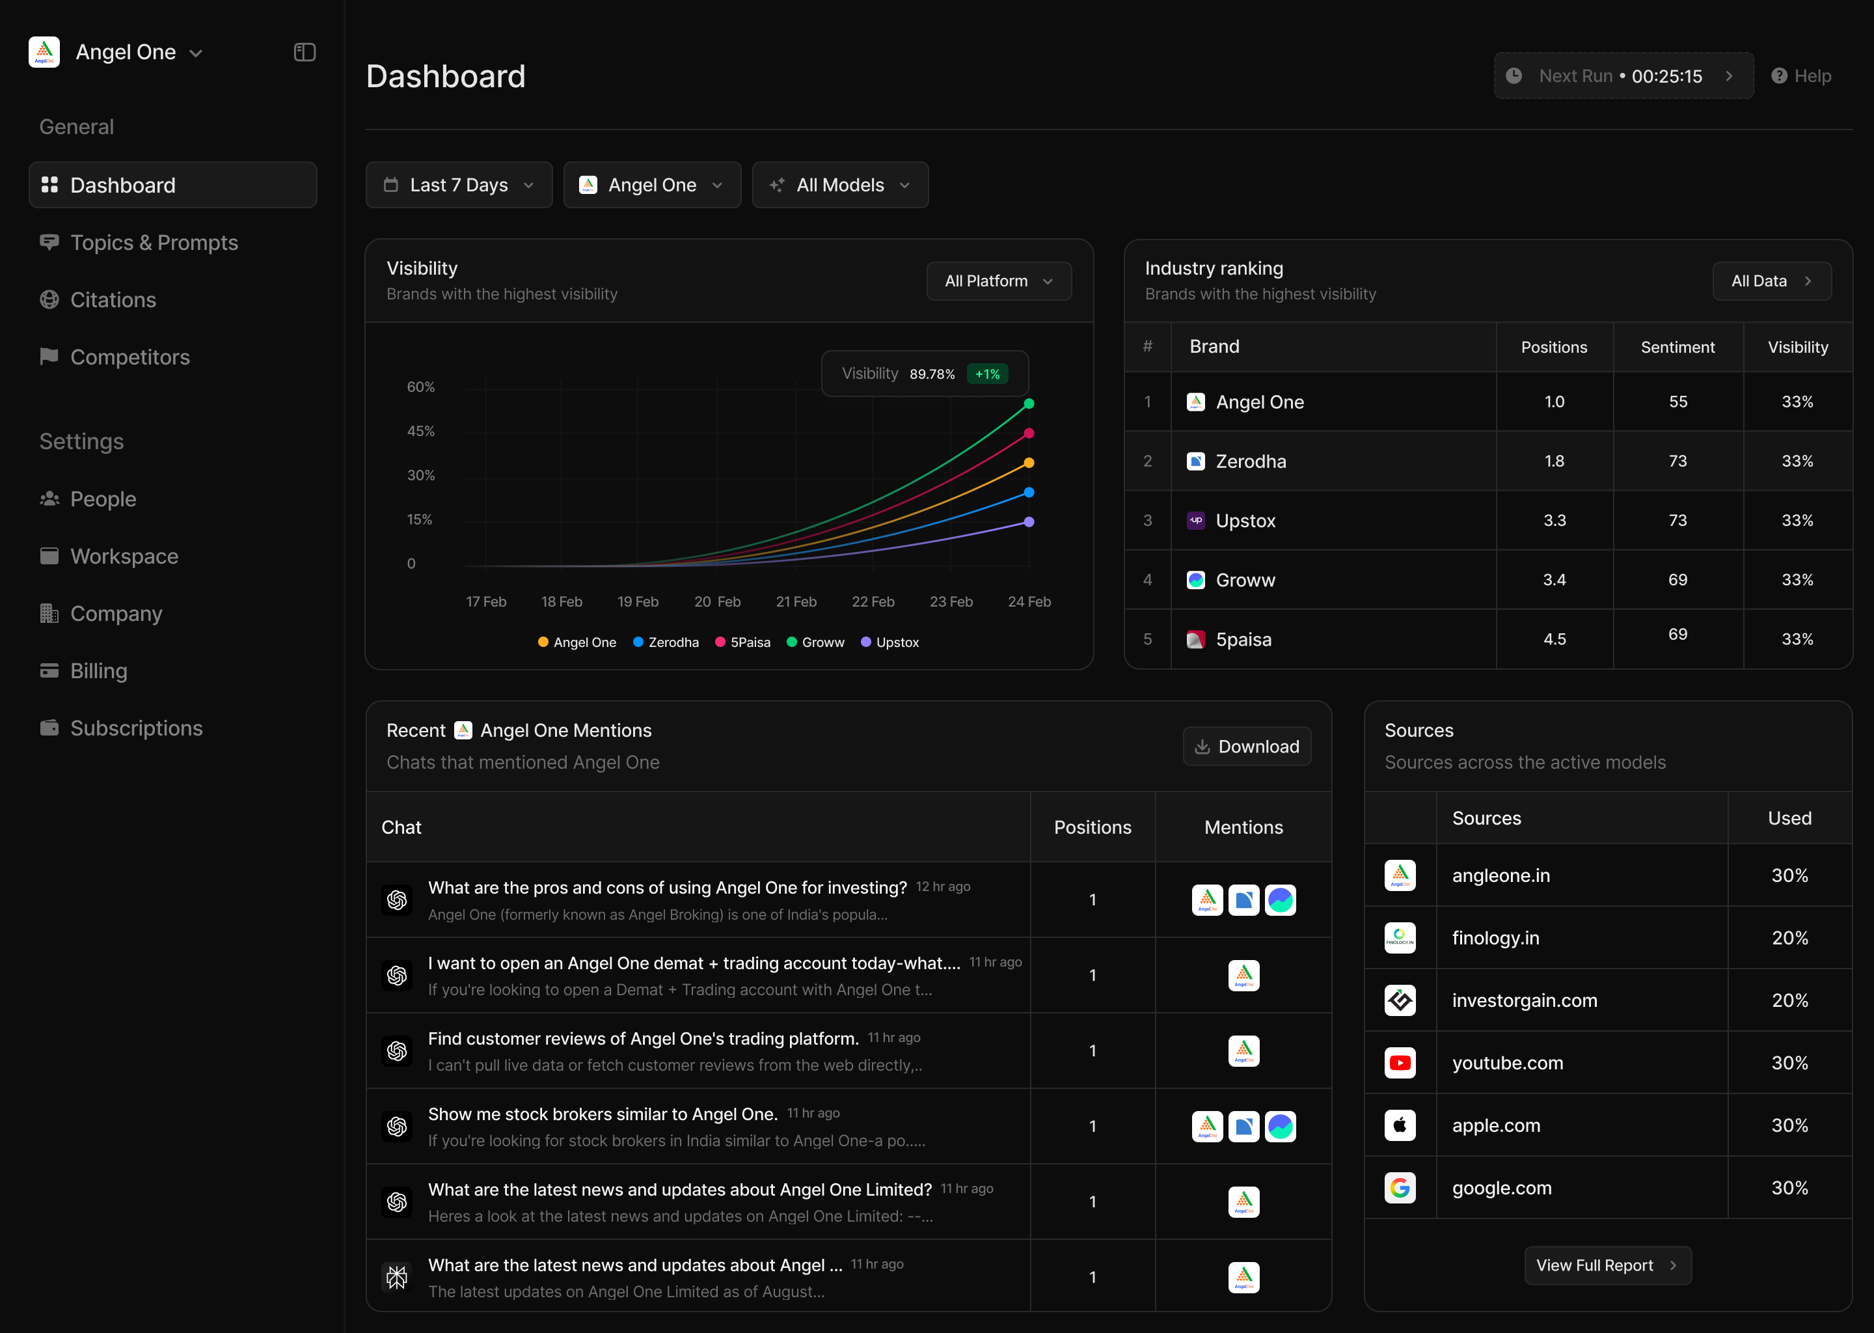Click the Angel One logo in Recent Mentions heading

coord(463,730)
